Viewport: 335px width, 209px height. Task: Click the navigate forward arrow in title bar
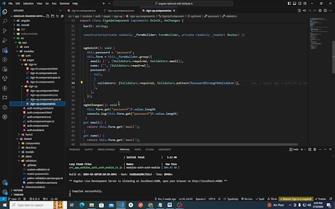[109, 3]
